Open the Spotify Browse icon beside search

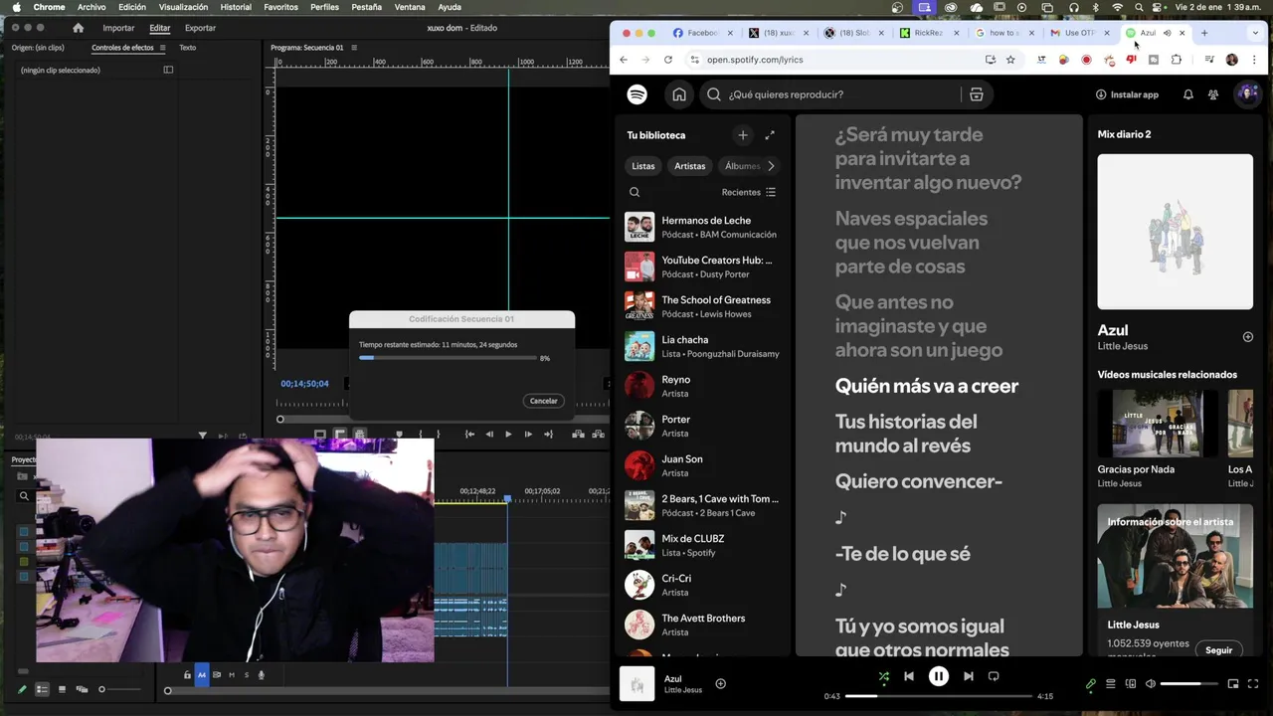[976, 94]
